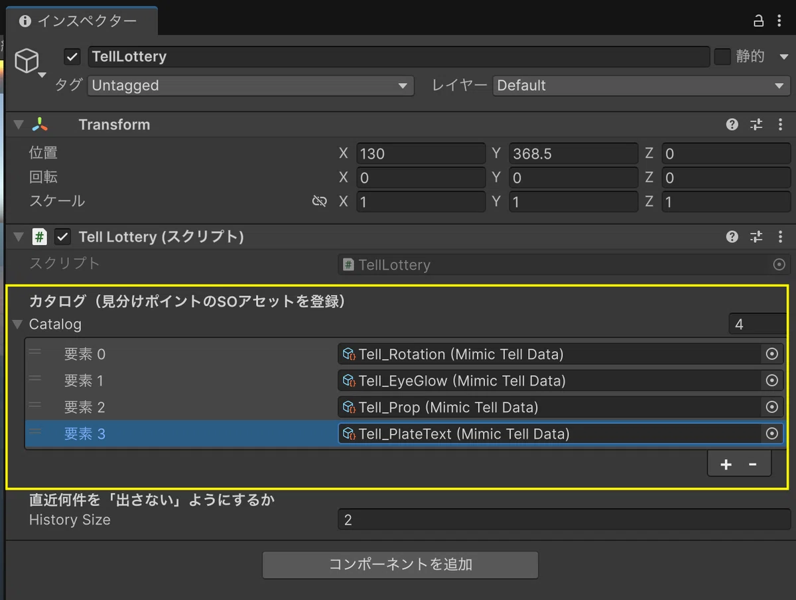The width and height of the screenshot is (796, 600).
Task: Select the 要素 2 list row label
Action: pos(84,407)
